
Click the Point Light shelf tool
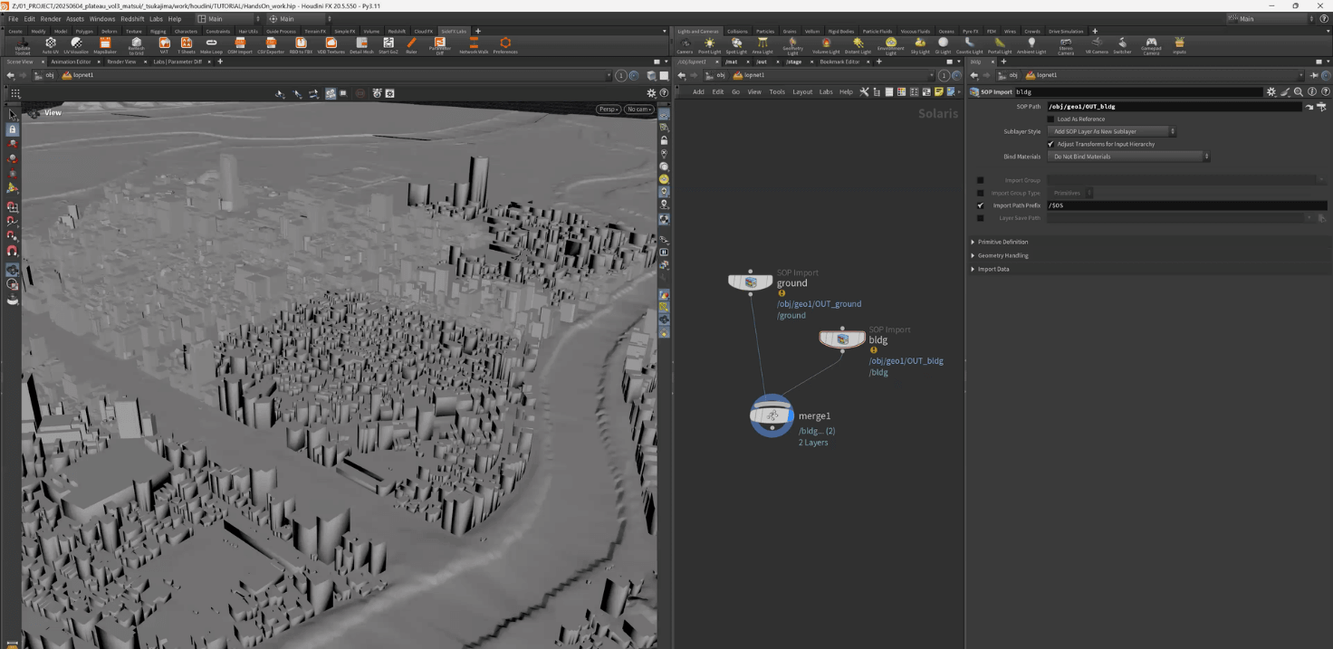(x=709, y=44)
